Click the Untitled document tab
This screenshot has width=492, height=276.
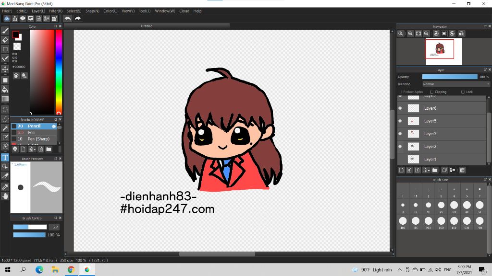147,26
